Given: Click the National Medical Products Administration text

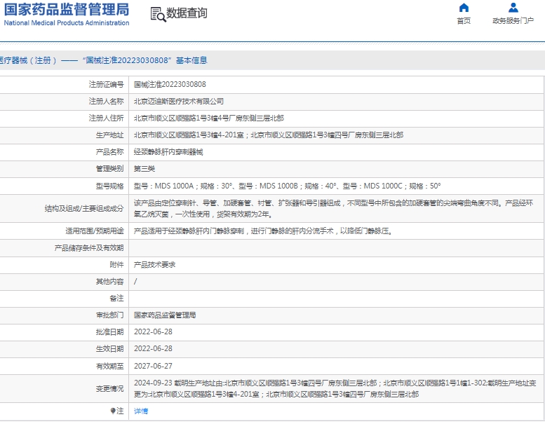Looking at the screenshot, I should coord(67,23).
